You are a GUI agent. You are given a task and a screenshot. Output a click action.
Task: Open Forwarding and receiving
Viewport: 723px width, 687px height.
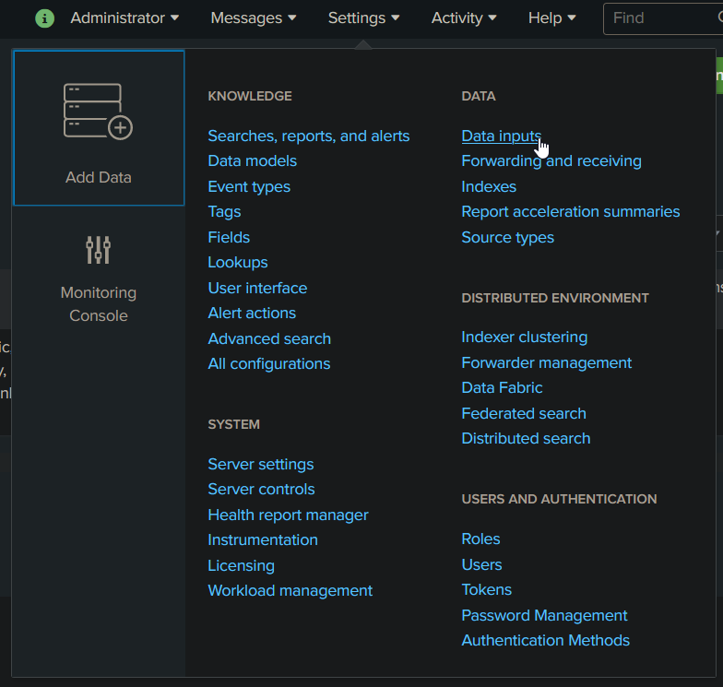[x=551, y=160]
